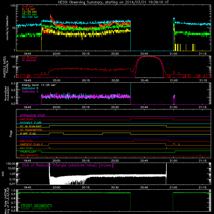Click the SAA FLAG label
Screen dimensions: 214x214
(26, 141)
